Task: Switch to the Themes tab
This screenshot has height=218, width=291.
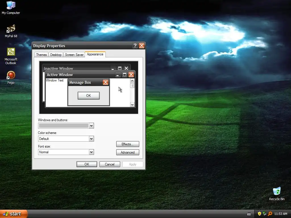Action: pos(41,55)
